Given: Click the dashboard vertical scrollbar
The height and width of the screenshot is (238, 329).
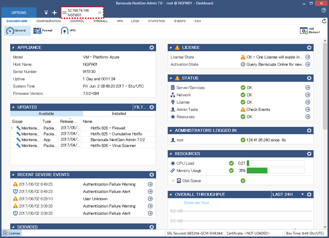Looking at the screenshot, I should 325,86.
